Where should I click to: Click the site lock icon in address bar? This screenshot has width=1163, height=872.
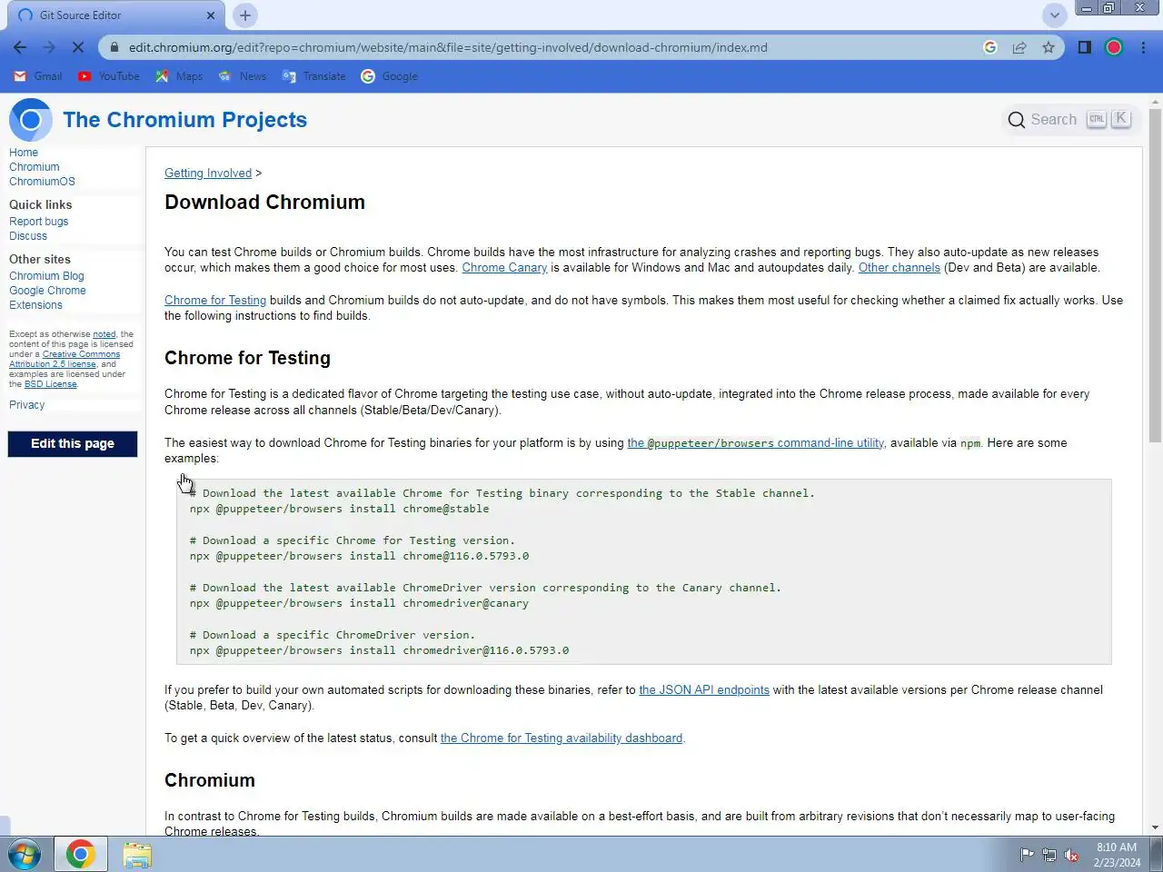coord(114,47)
